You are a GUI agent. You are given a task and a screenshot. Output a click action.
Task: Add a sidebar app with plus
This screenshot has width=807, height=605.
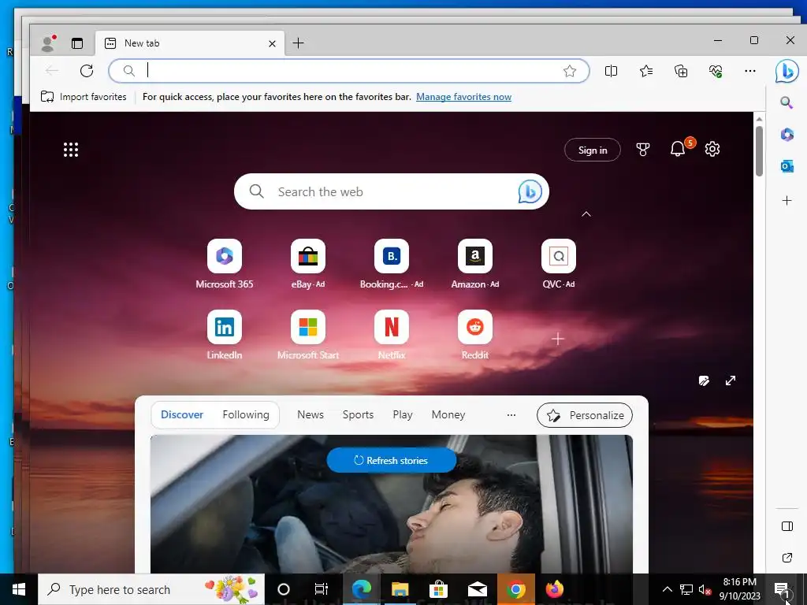tap(787, 201)
